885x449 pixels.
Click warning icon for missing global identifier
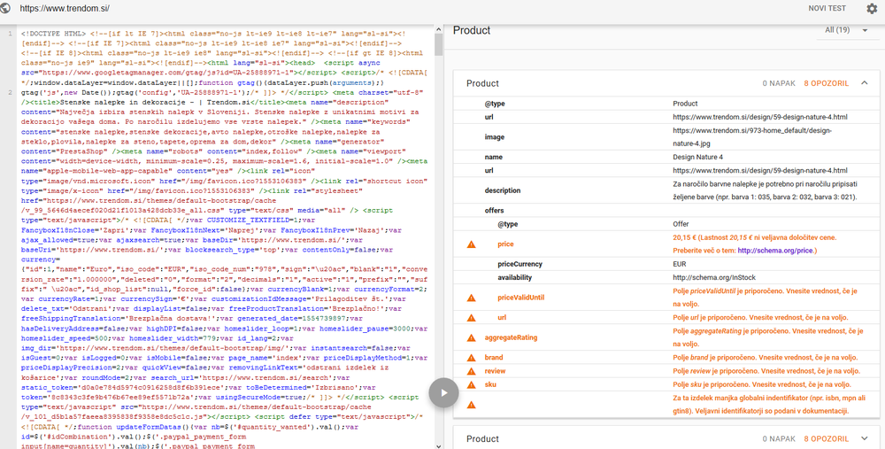point(472,405)
